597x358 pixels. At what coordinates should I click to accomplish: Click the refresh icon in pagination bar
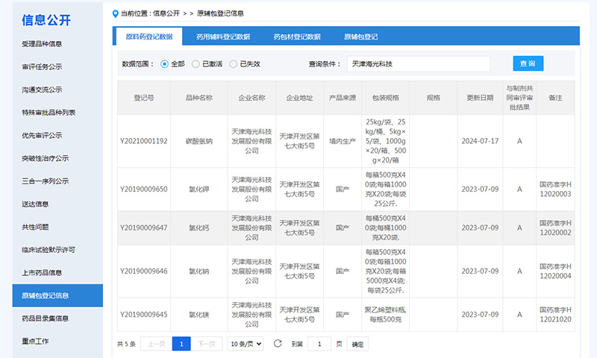coord(278,344)
